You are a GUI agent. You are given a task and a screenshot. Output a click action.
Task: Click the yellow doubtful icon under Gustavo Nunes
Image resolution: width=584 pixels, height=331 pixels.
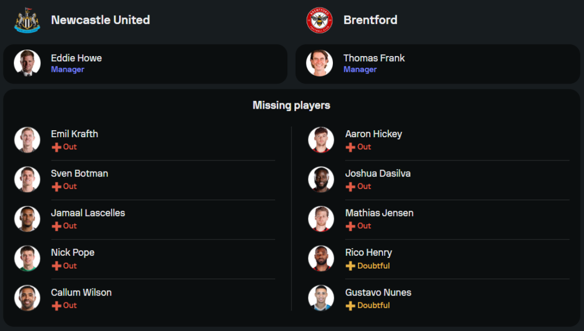(350, 306)
